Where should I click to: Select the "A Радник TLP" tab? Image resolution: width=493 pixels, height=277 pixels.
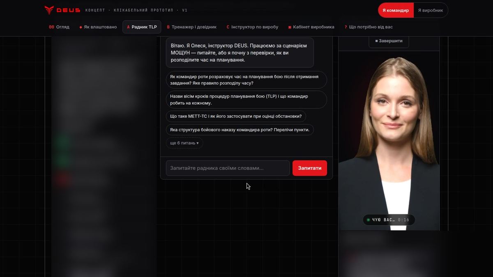(142, 27)
